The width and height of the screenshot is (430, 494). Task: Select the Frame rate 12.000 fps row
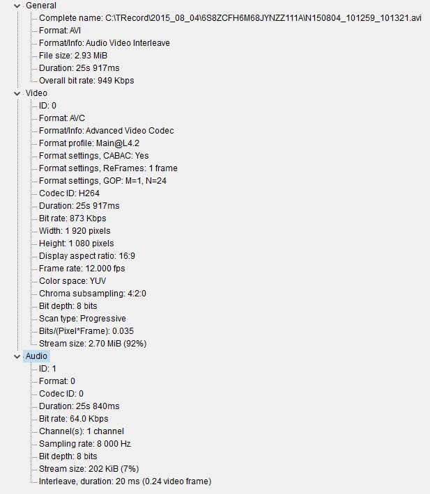[82, 269]
